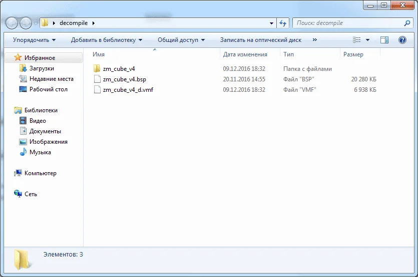Click Записать на оптический диск

coord(260,40)
